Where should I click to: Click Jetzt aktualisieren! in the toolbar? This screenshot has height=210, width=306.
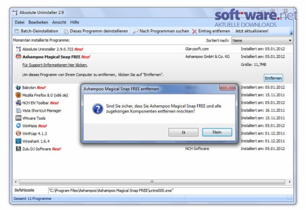pyautogui.click(x=252, y=31)
